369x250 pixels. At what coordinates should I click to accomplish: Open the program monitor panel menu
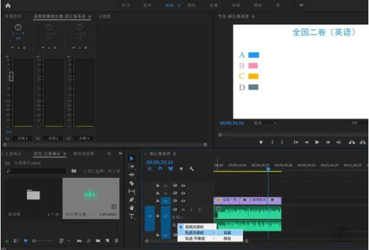[253, 16]
